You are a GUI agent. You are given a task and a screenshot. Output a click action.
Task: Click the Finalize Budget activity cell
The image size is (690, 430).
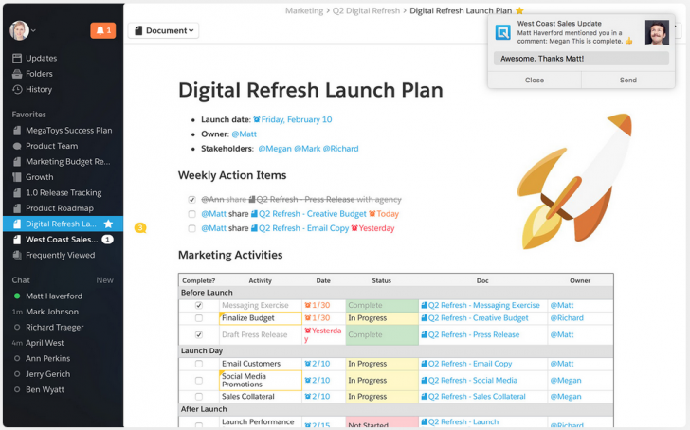(261, 318)
